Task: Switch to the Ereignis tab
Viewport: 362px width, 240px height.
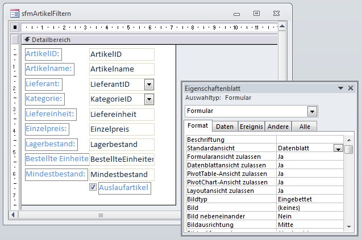Action: pyautogui.click(x=251, y=127)
